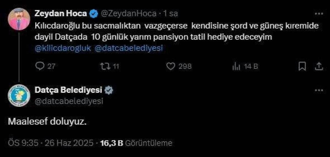Click the reply icon on Zeydan Hoca's tweet
This screenshot has height=157, width=330.
[40, 66]
